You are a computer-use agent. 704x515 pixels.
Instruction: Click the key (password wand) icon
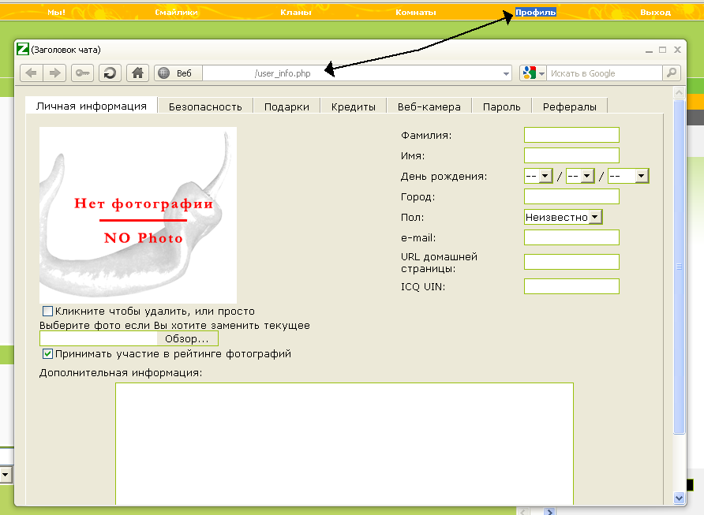[82, 73]
